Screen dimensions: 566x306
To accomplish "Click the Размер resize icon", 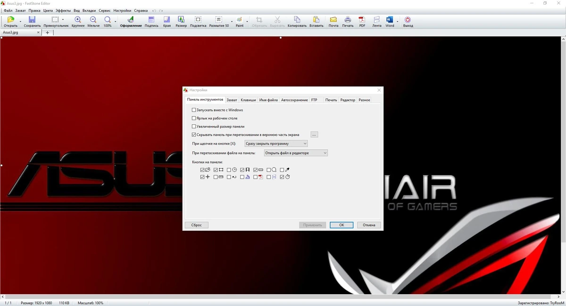I will coord(181,20).
